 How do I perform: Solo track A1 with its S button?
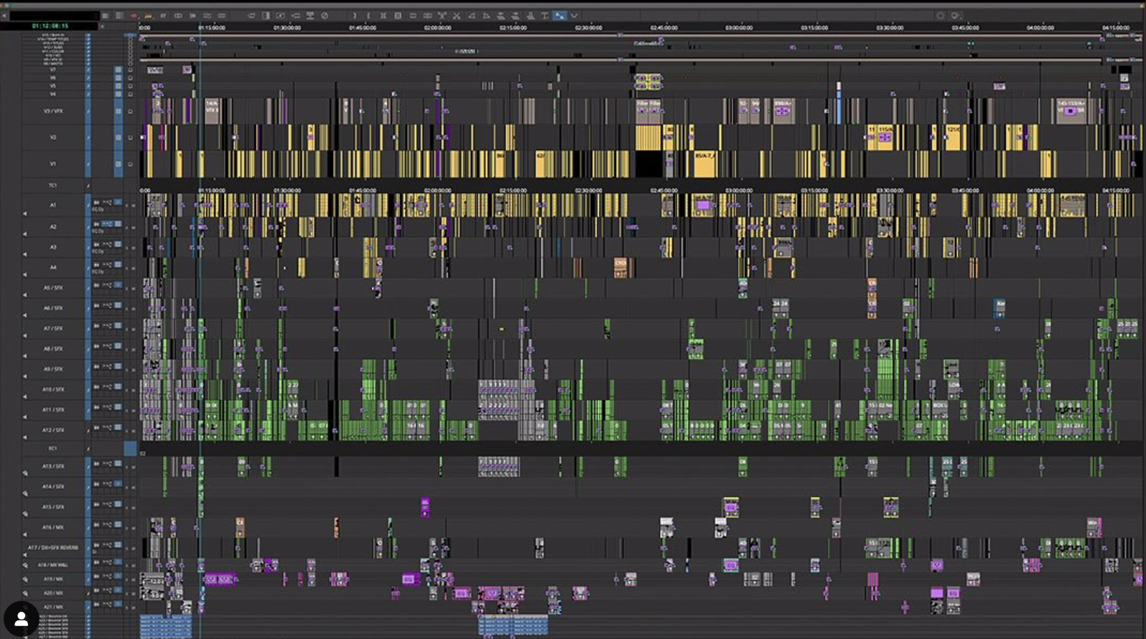126,206
